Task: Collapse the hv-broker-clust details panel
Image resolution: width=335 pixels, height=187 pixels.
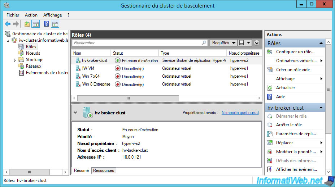Action: tap(75, 113)
